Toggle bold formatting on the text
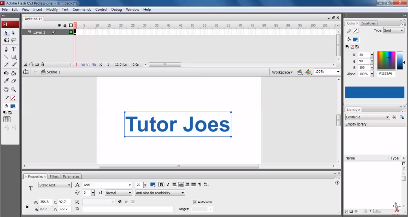This screenshot has width=408, height=217. click(x=161, y=185)
